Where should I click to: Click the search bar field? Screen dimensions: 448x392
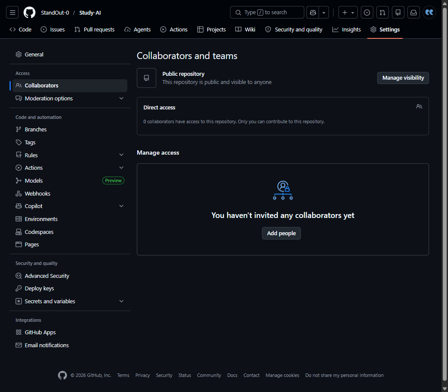267,12
